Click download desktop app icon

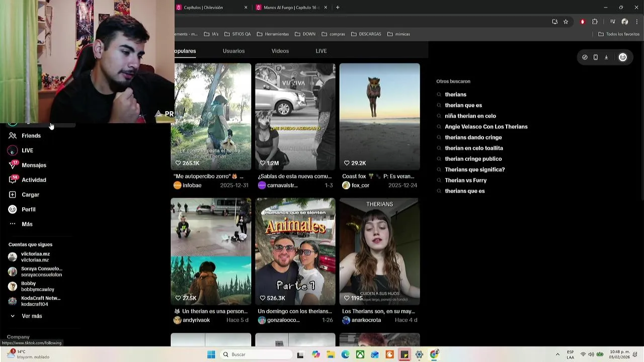[606, 57]
